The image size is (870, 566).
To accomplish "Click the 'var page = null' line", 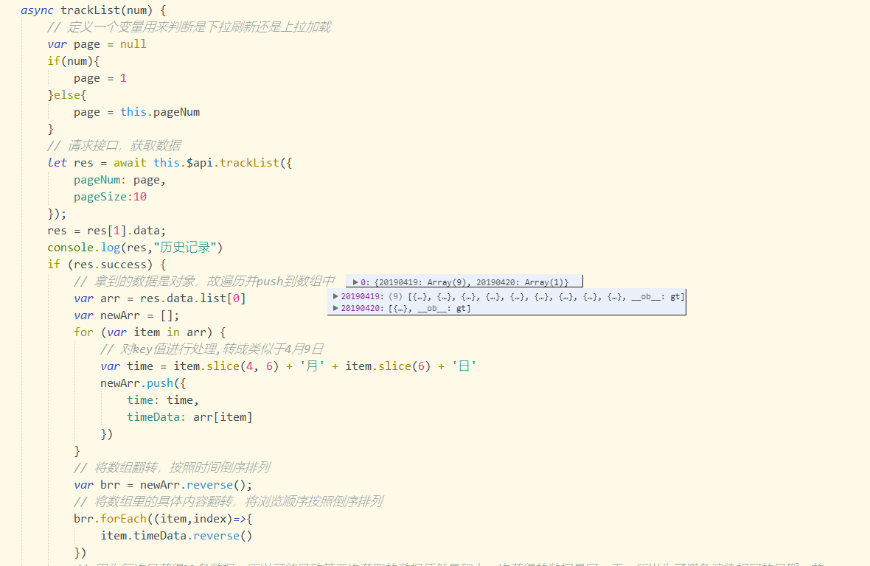I will point(97,43).
